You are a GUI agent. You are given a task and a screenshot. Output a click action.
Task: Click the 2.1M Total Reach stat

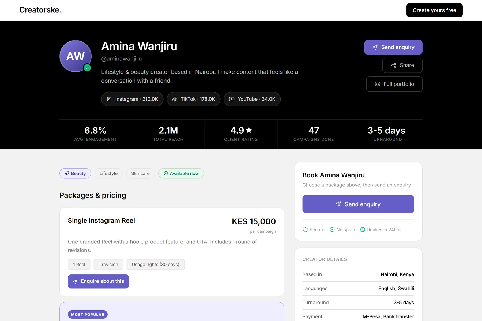click(x=168, y=134)
